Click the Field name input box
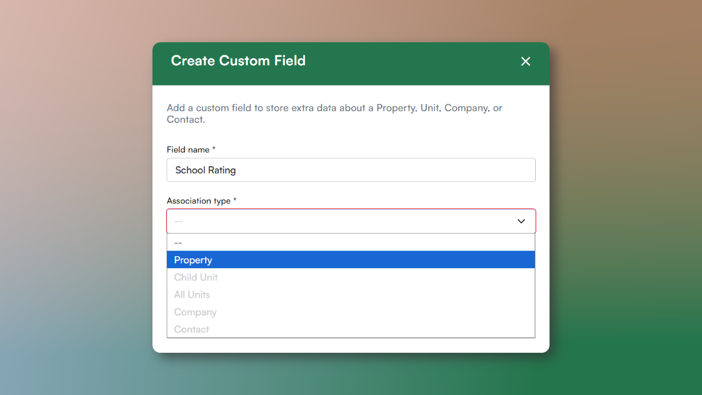Screen dimensions: 702x395 [x=351, y=170]
